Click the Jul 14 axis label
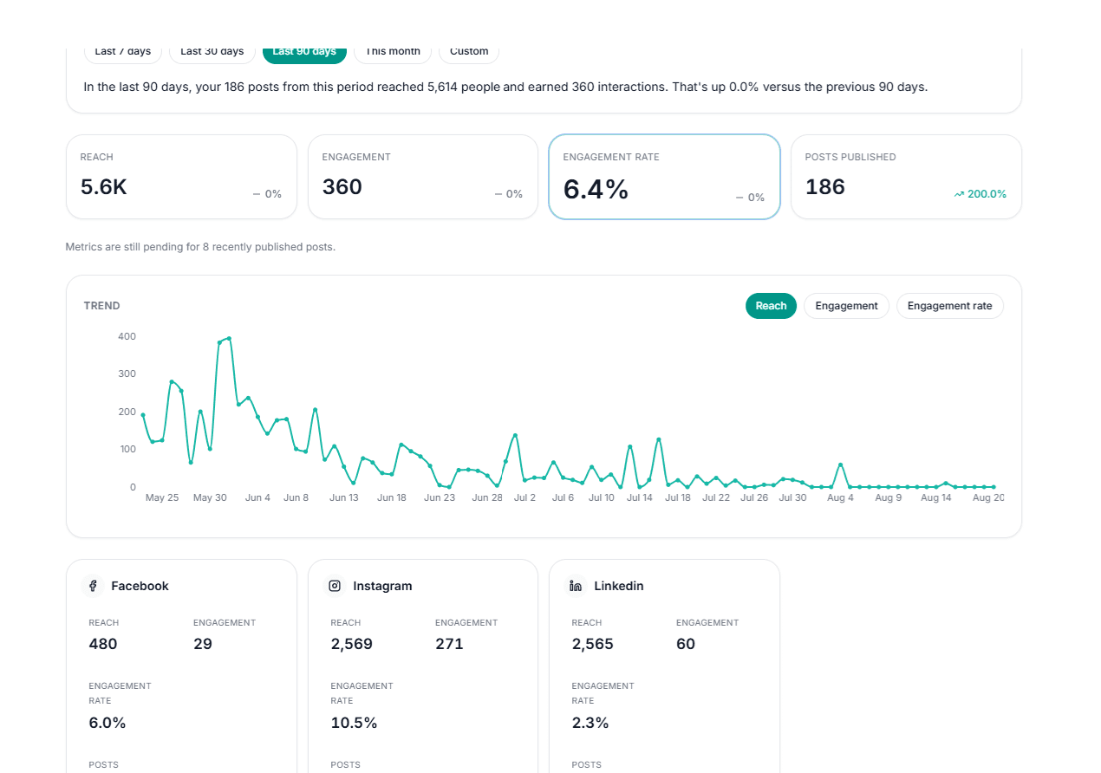1101x773 pixels. click(x=640, y=497)
